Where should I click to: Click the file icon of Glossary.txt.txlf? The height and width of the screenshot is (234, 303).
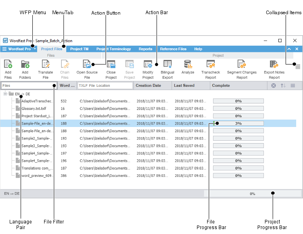click(18, 108)
